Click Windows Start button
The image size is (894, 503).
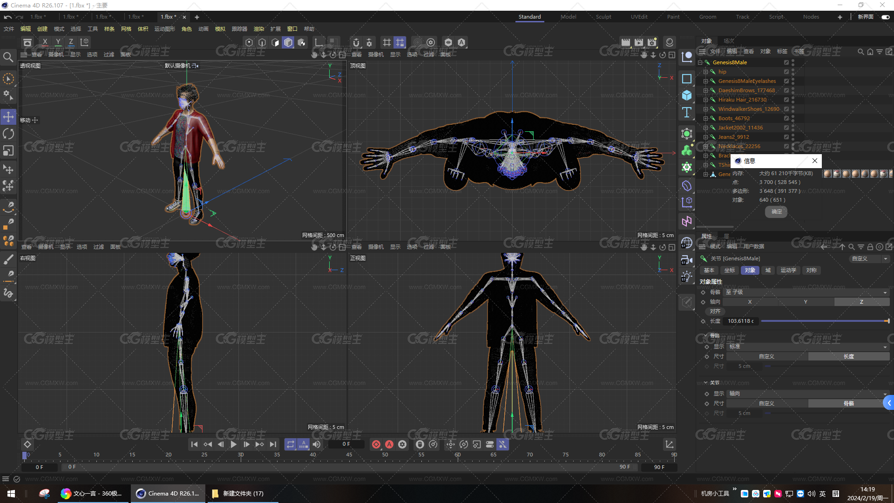coord(11,494)
